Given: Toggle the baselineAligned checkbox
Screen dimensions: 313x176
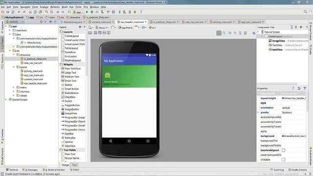Looking at the screenshot, I should (x=284, y=150).
